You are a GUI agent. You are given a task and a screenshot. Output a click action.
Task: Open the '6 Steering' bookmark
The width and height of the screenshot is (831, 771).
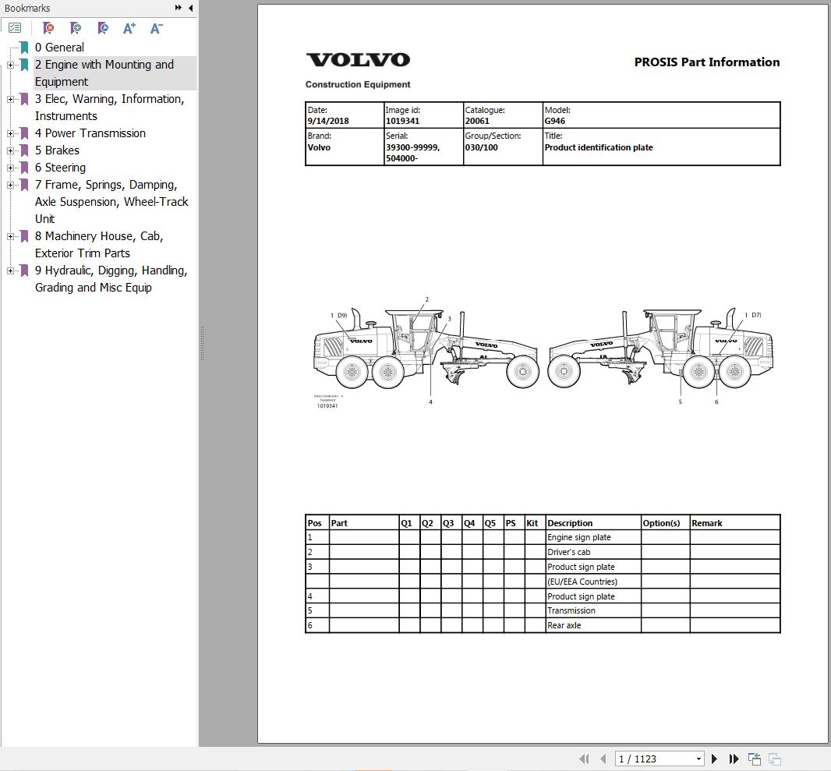[61, 168]
